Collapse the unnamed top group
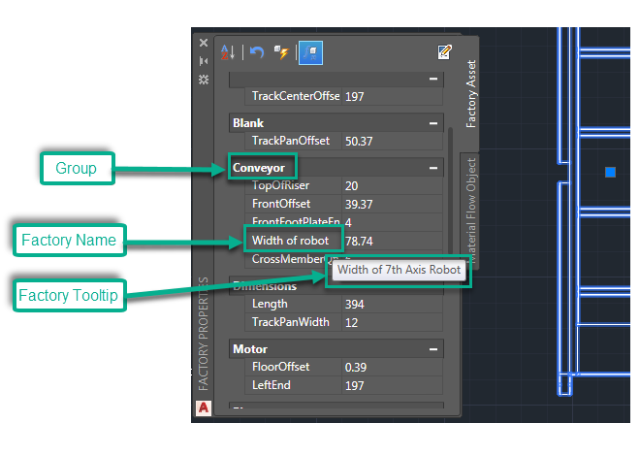640x456 pixels. 433,79
